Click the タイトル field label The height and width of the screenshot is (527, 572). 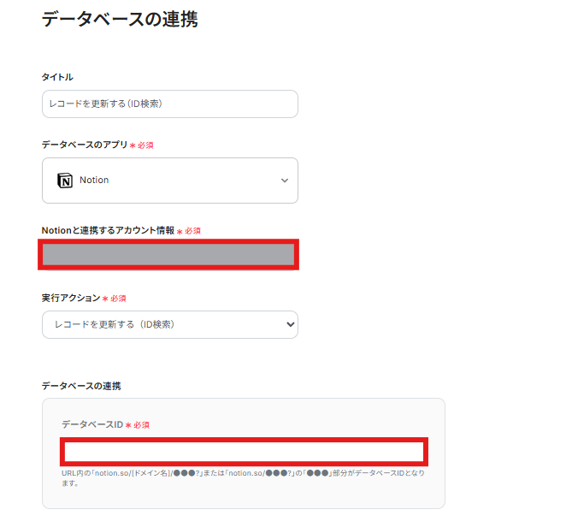pyautogui.click(x=57, y=77)
